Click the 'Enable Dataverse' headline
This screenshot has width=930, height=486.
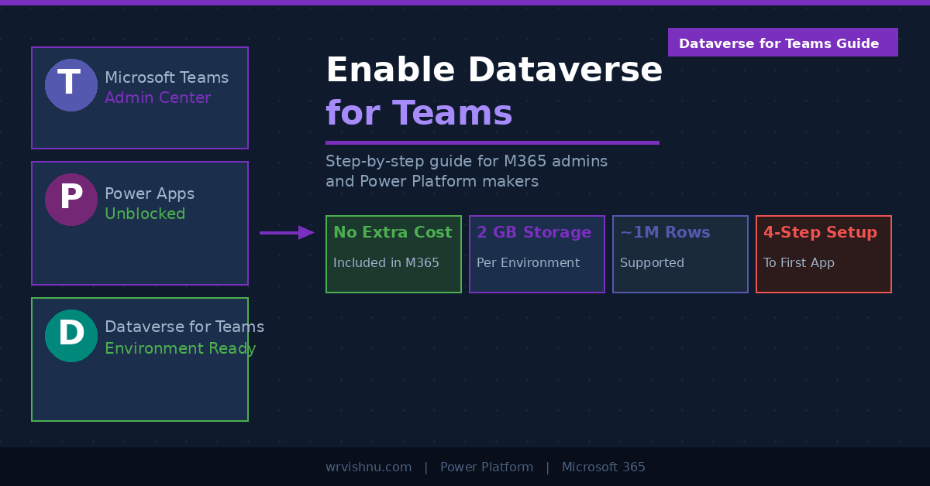[x=494, y=70]
